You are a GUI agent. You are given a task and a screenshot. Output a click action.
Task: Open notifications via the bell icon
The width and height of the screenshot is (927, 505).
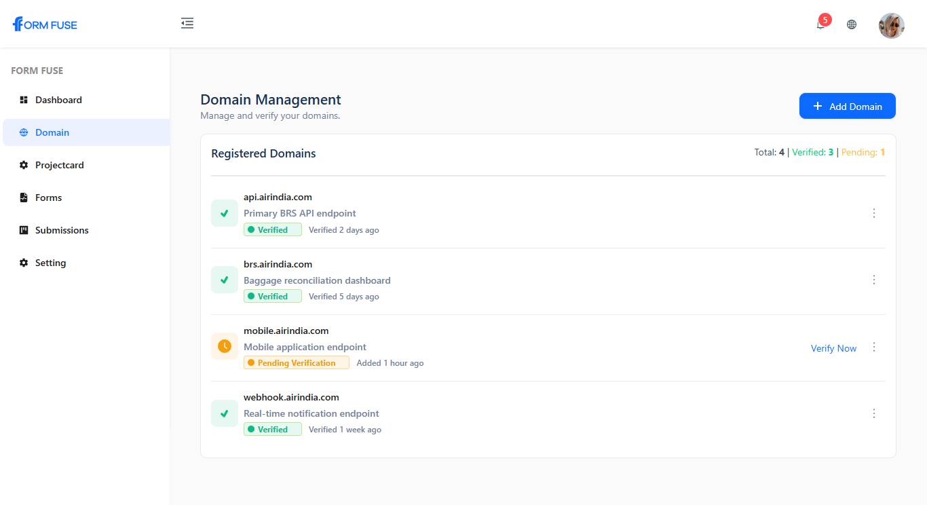click(x=819, y=24)
